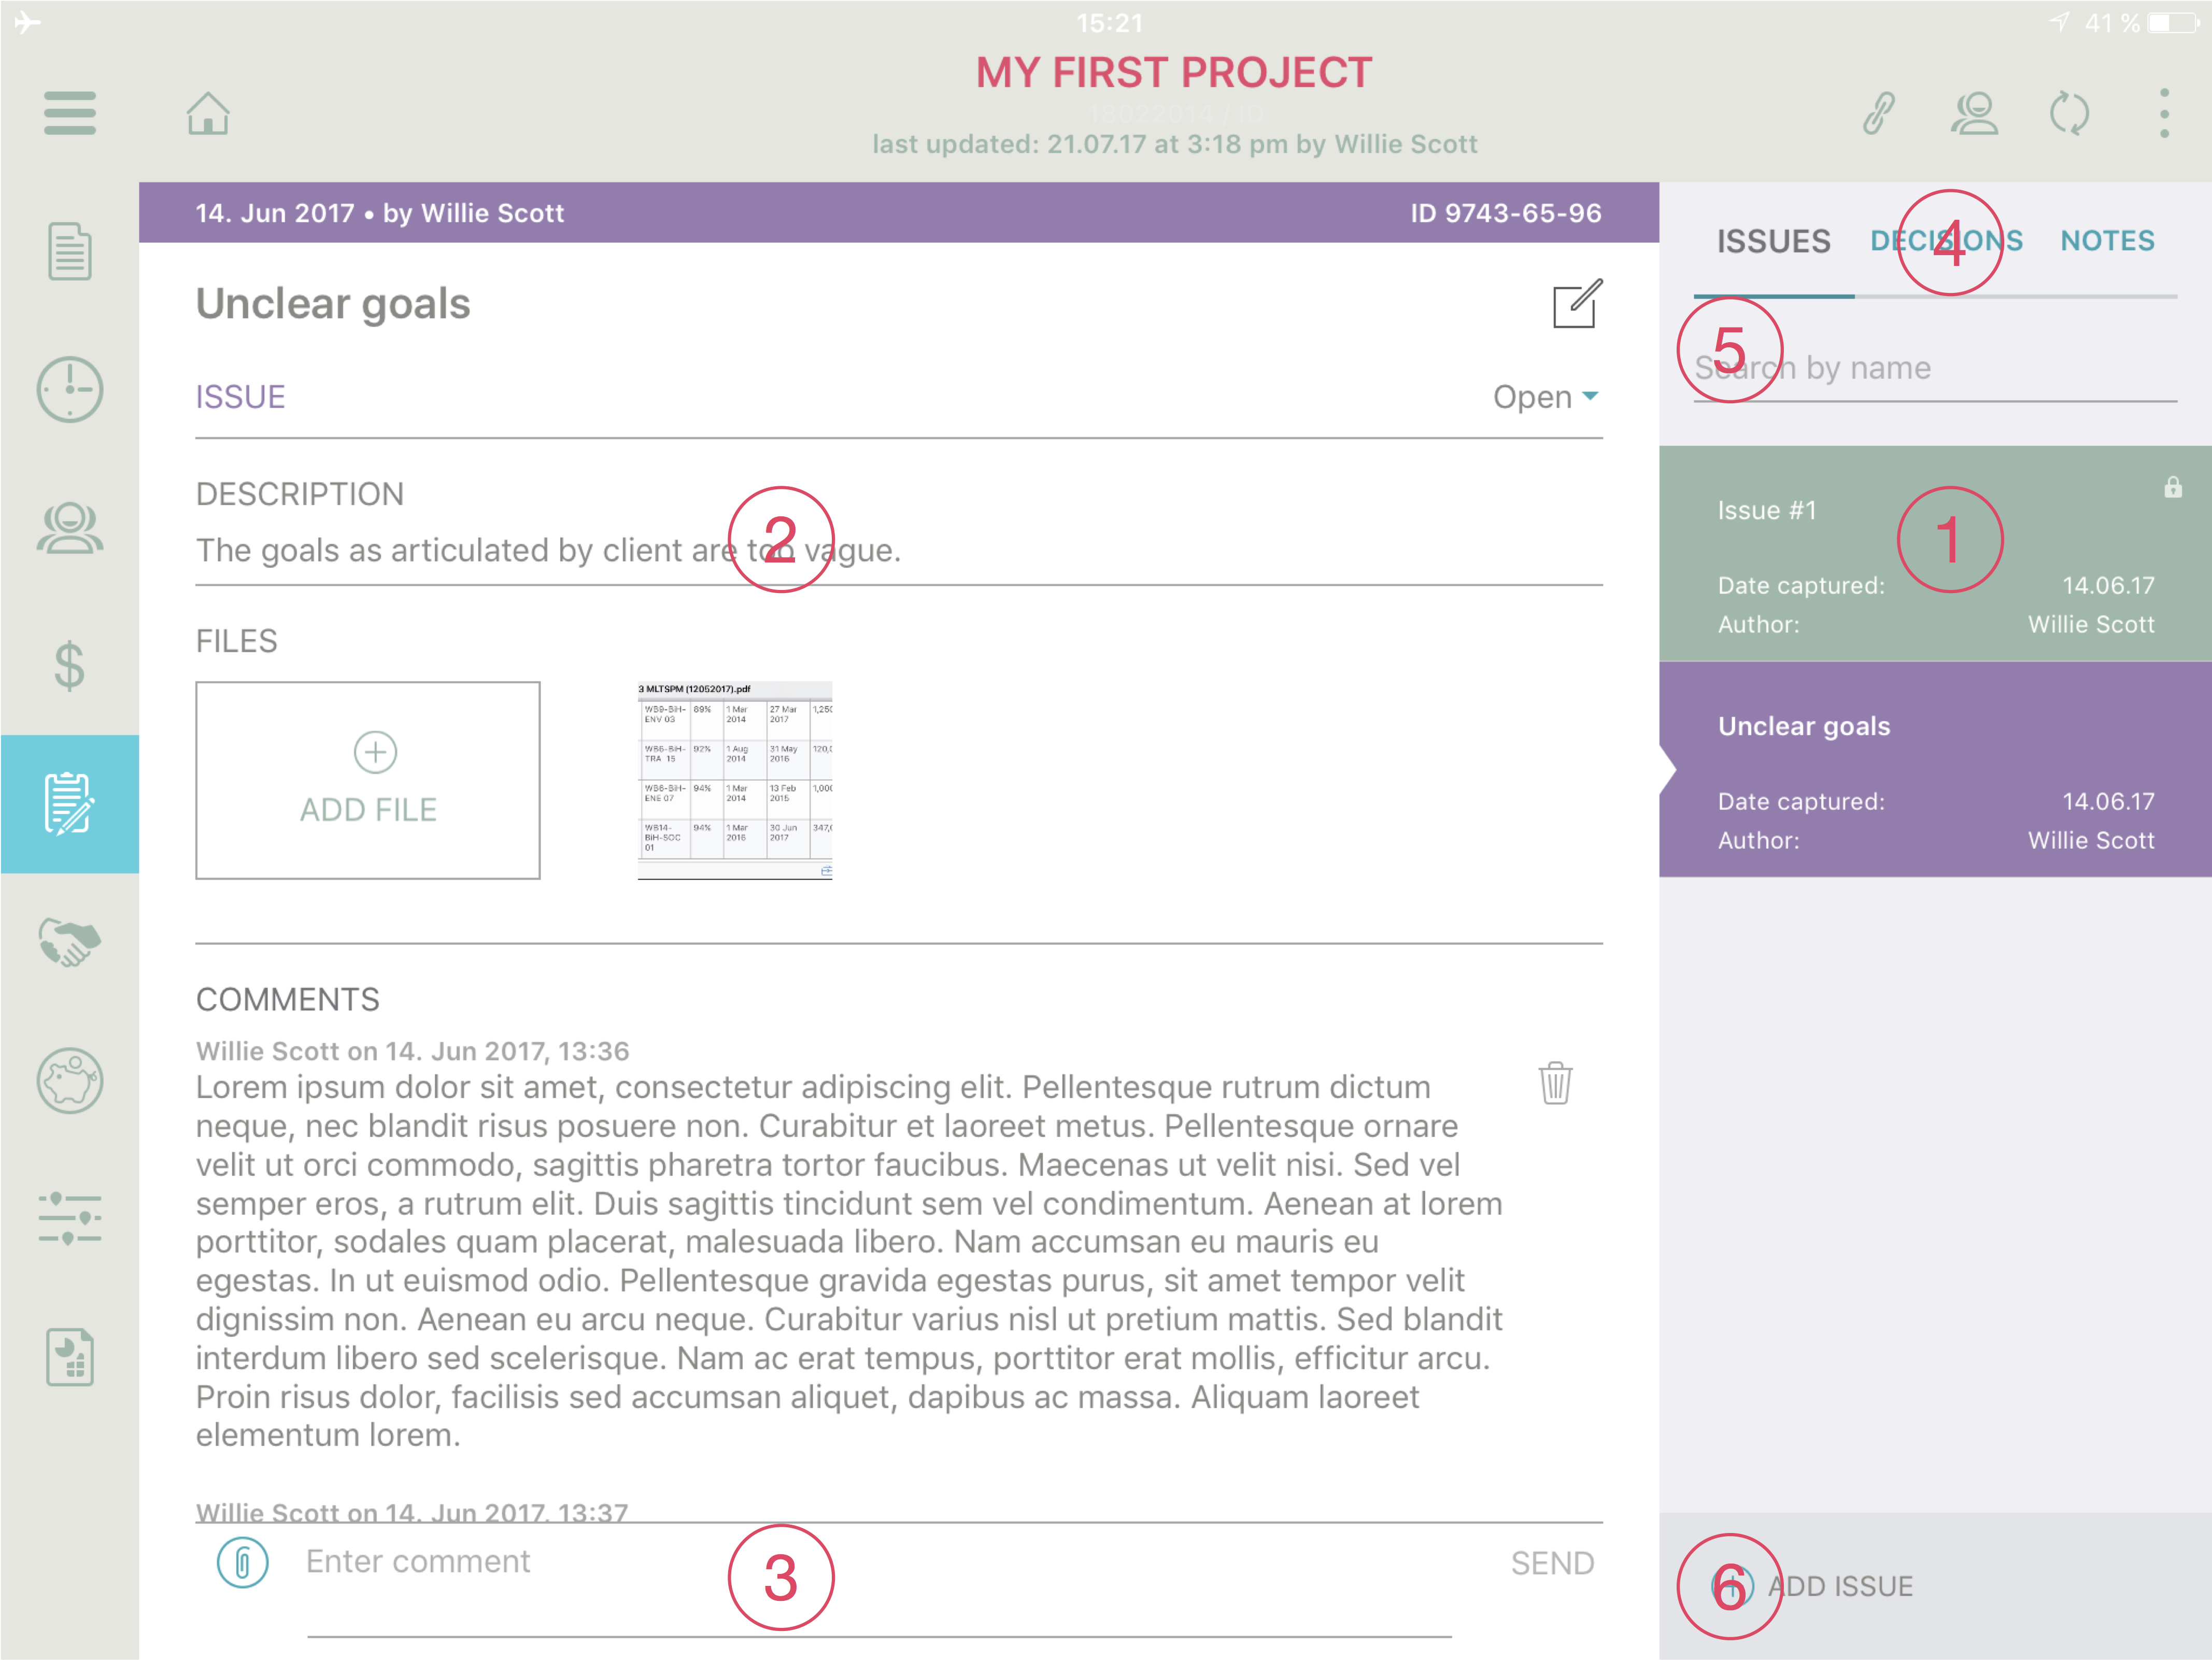Click the paperclip link icon in header

coord(1879,113)
